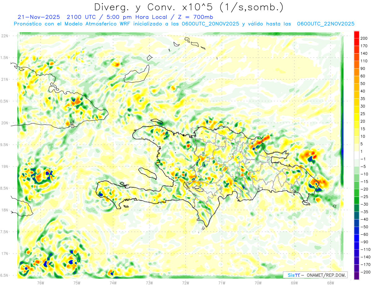This screenshot has height=287, width=371.
Task: Click the '76W' longitude label
Action: (41, 283)
